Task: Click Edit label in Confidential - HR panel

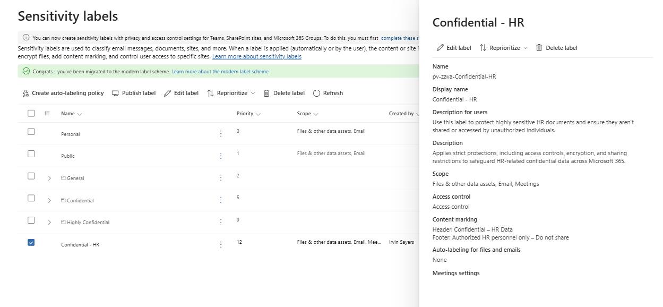Action: [454, 48]
